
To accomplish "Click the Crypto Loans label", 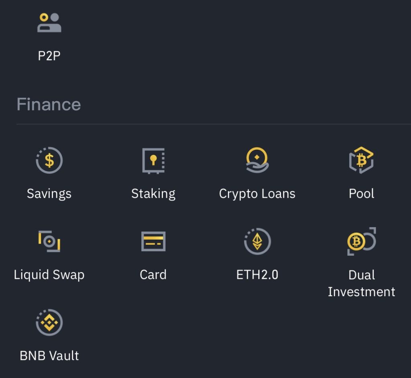I will coord(257,194).
